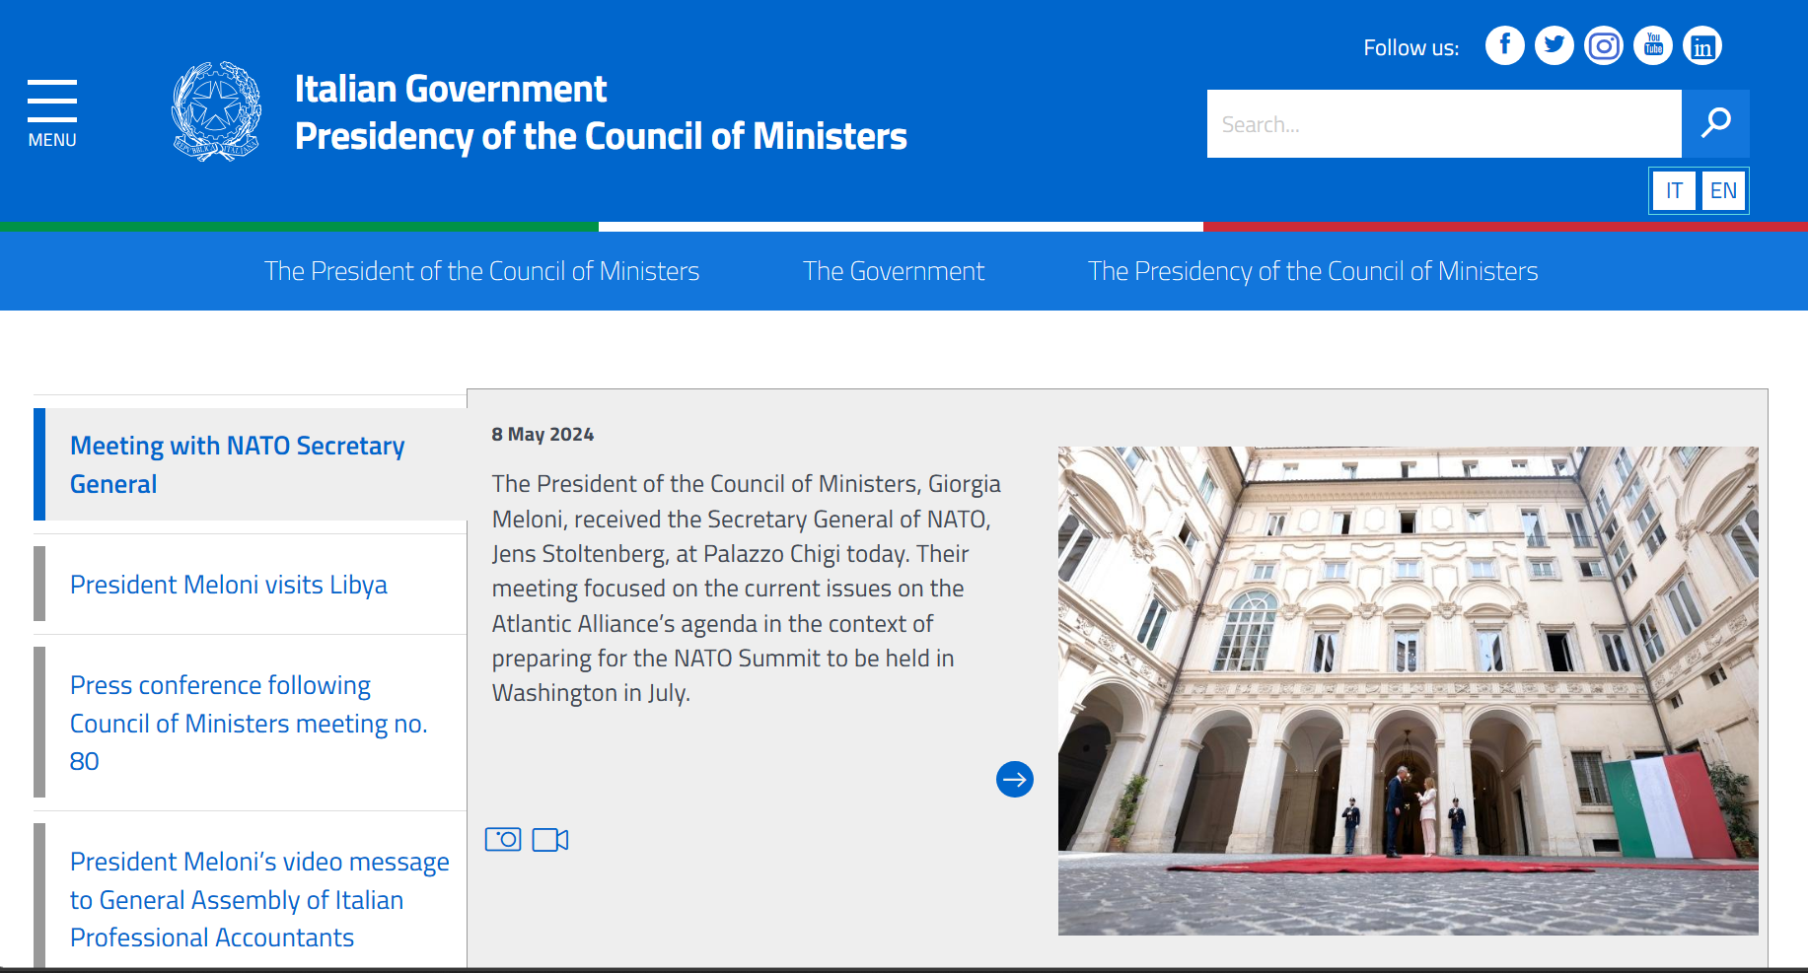
Task: View the photo gallery camera icon
Action: coord(503,839)
